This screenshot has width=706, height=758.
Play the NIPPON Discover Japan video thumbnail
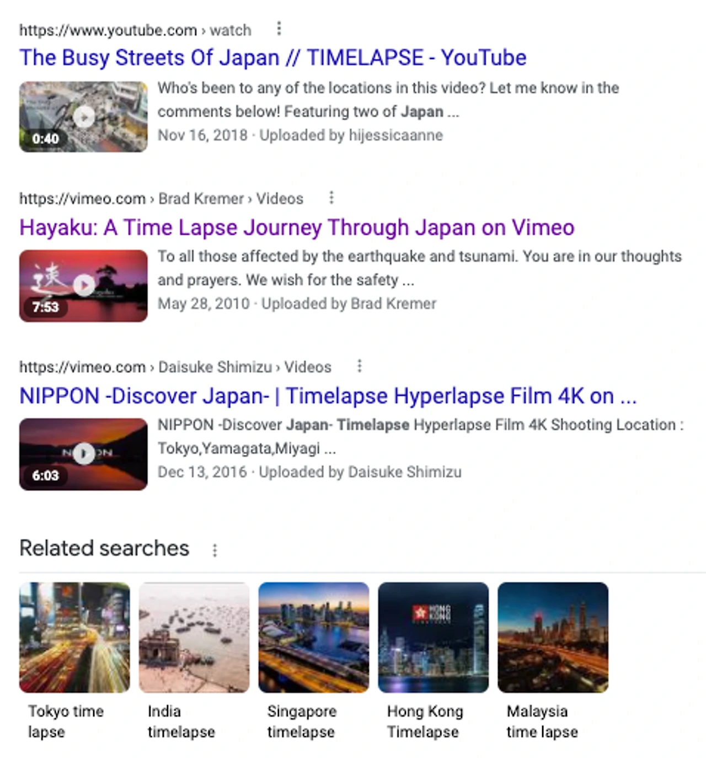point(83,454)
